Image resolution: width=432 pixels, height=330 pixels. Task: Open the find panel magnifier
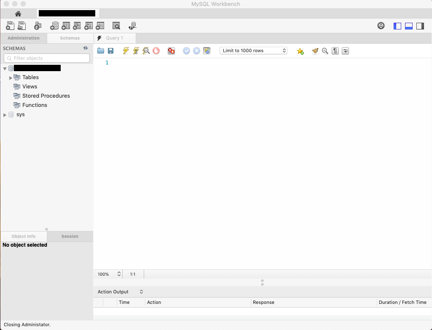[x=325, y=51]
